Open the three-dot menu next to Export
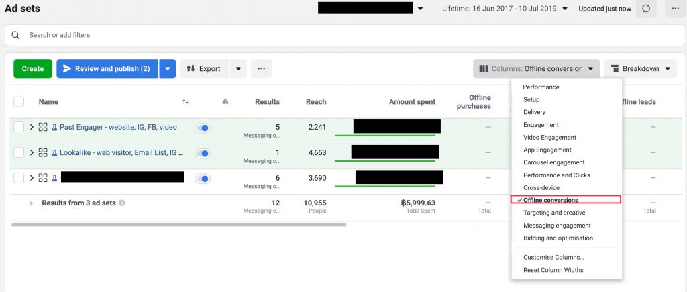Viewport: 687px width, 292px height. (261, 68)
